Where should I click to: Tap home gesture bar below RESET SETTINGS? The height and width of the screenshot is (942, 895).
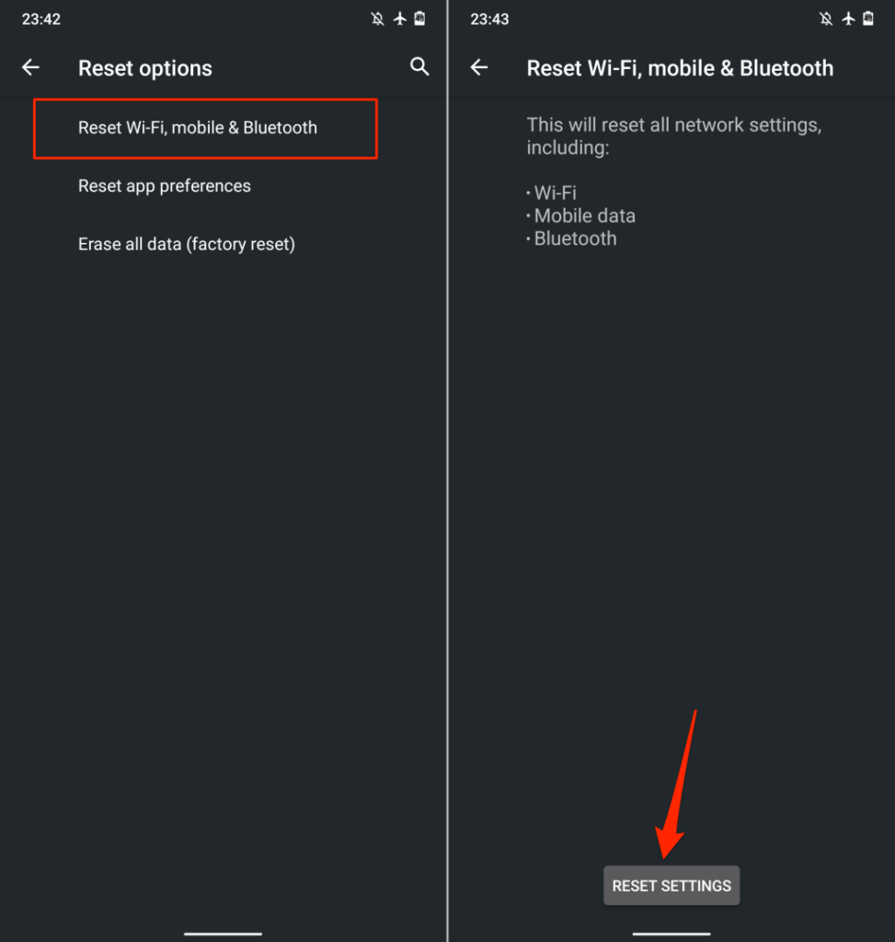pyautogui.click(x=671, y=934)
